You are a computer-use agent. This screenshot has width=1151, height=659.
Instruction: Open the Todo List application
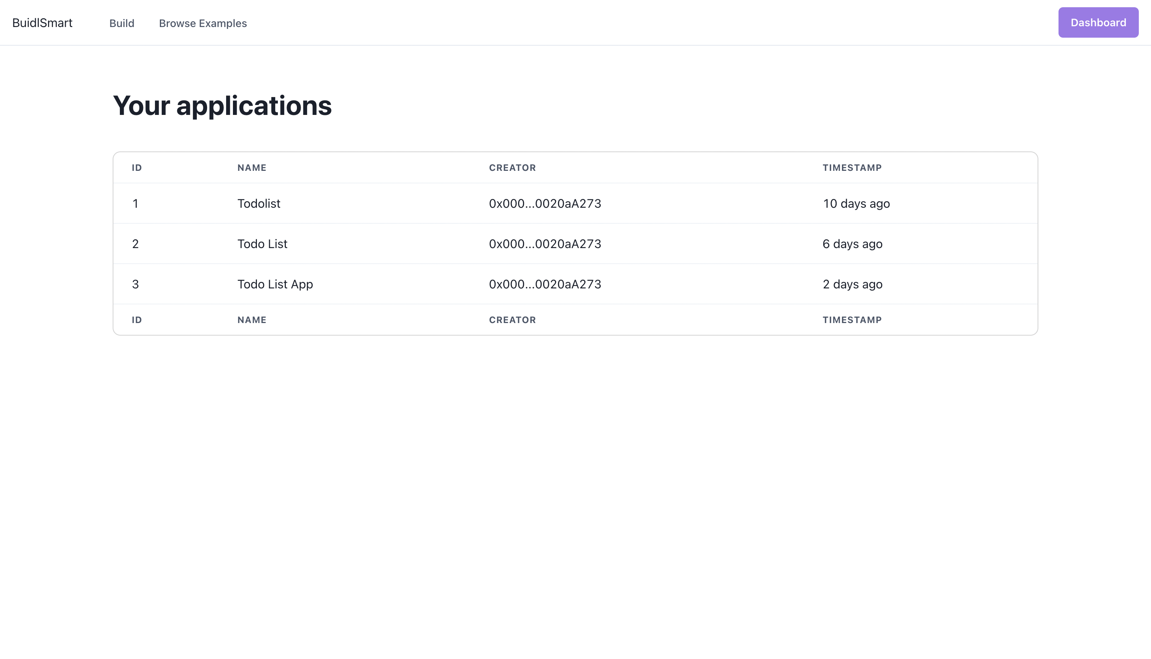coord(262,244)
